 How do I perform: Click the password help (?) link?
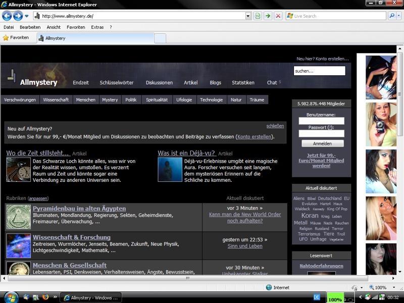330,128
